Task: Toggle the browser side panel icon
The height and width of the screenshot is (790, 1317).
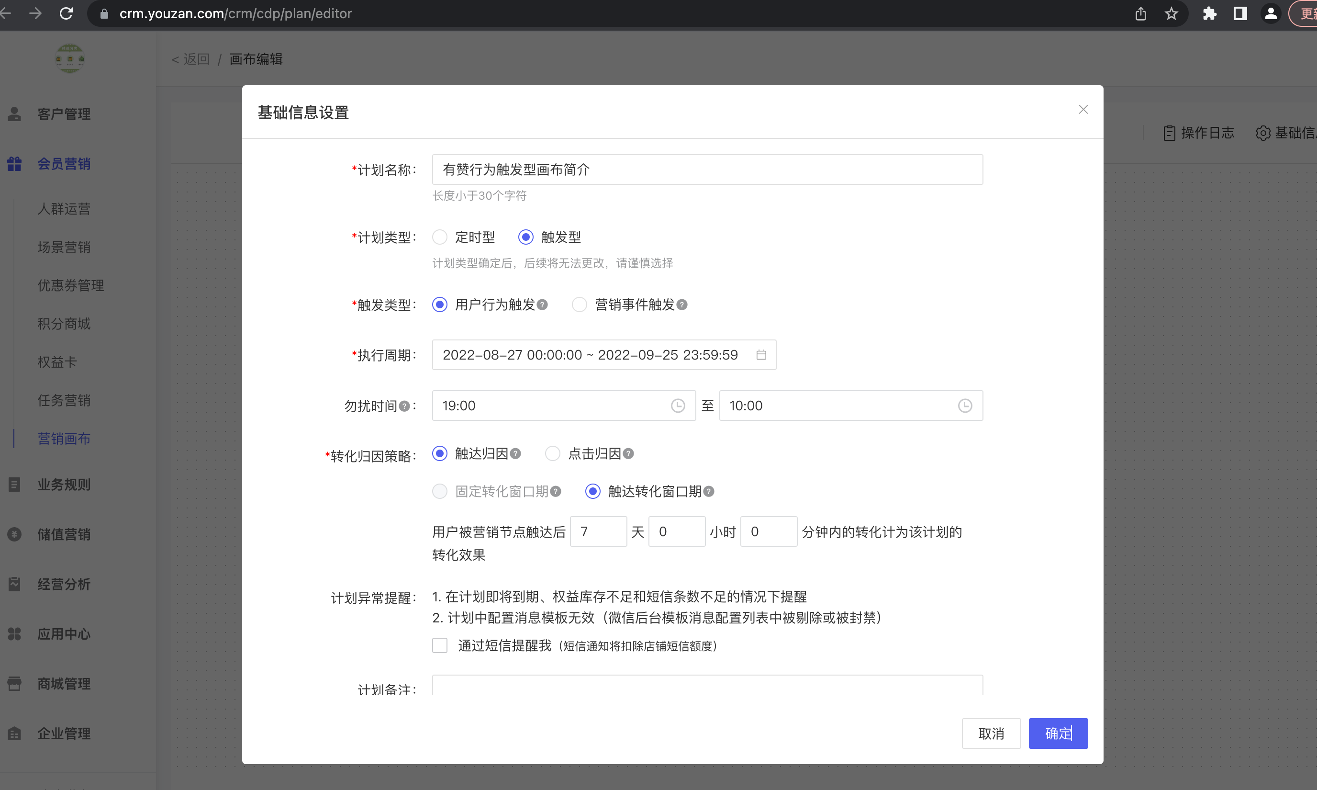Action: [x=1240, y=13]
